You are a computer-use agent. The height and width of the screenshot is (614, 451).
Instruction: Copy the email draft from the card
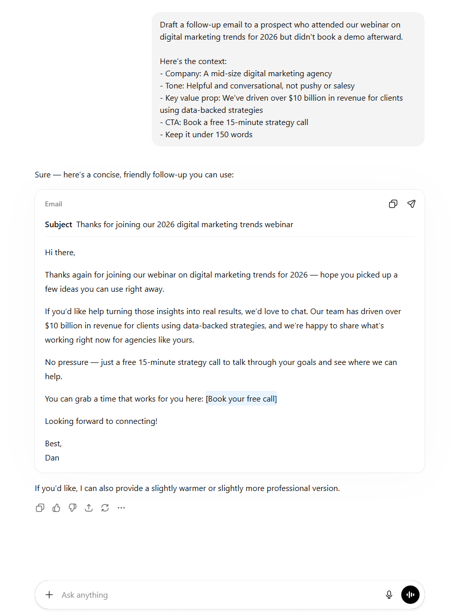tap(393, 204)
